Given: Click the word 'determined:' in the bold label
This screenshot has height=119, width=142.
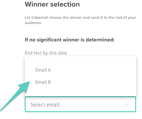Looking at the screenshot, I should [100, 40].
